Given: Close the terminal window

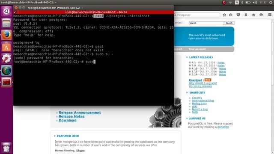Looking at the screenshot, I should point(16,8).
